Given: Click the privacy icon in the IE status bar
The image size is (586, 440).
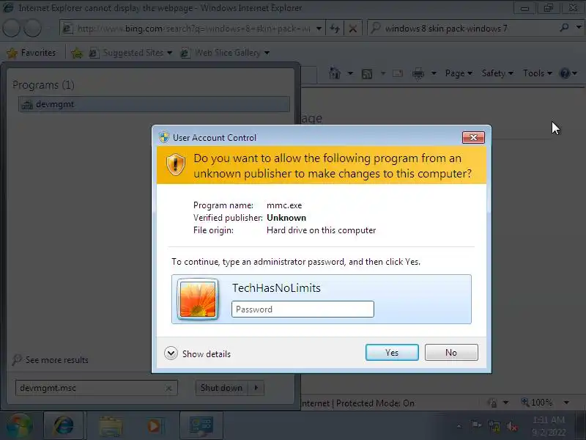Looking at the screenshot, I should click(x=493, y=403).
